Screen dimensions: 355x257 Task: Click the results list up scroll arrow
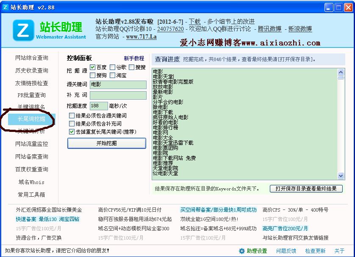(341, 72)
